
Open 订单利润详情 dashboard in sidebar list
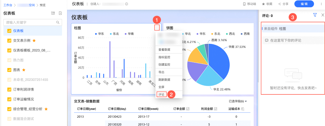23,89
